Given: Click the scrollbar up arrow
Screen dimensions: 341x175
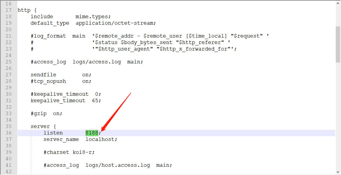Looking at the screenshot, I should [338, 3].
